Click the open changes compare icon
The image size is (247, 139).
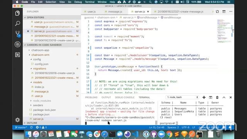pos(217,12)
